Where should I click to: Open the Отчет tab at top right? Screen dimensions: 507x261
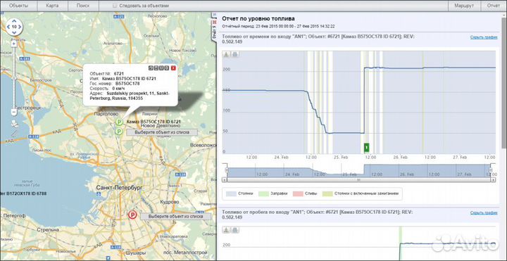coord(494,6)
